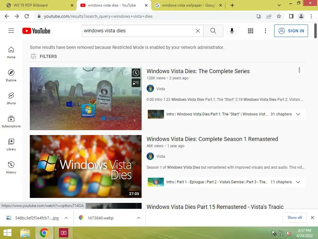Add Complete Series video to queue
The width and height of the screenshot is (318, 239).
point(136,83)
